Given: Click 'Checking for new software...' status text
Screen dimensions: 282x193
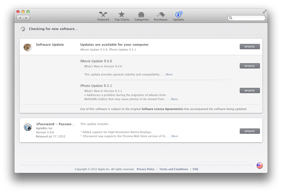Looking at the screenshot, I should (x=53, y=29).
